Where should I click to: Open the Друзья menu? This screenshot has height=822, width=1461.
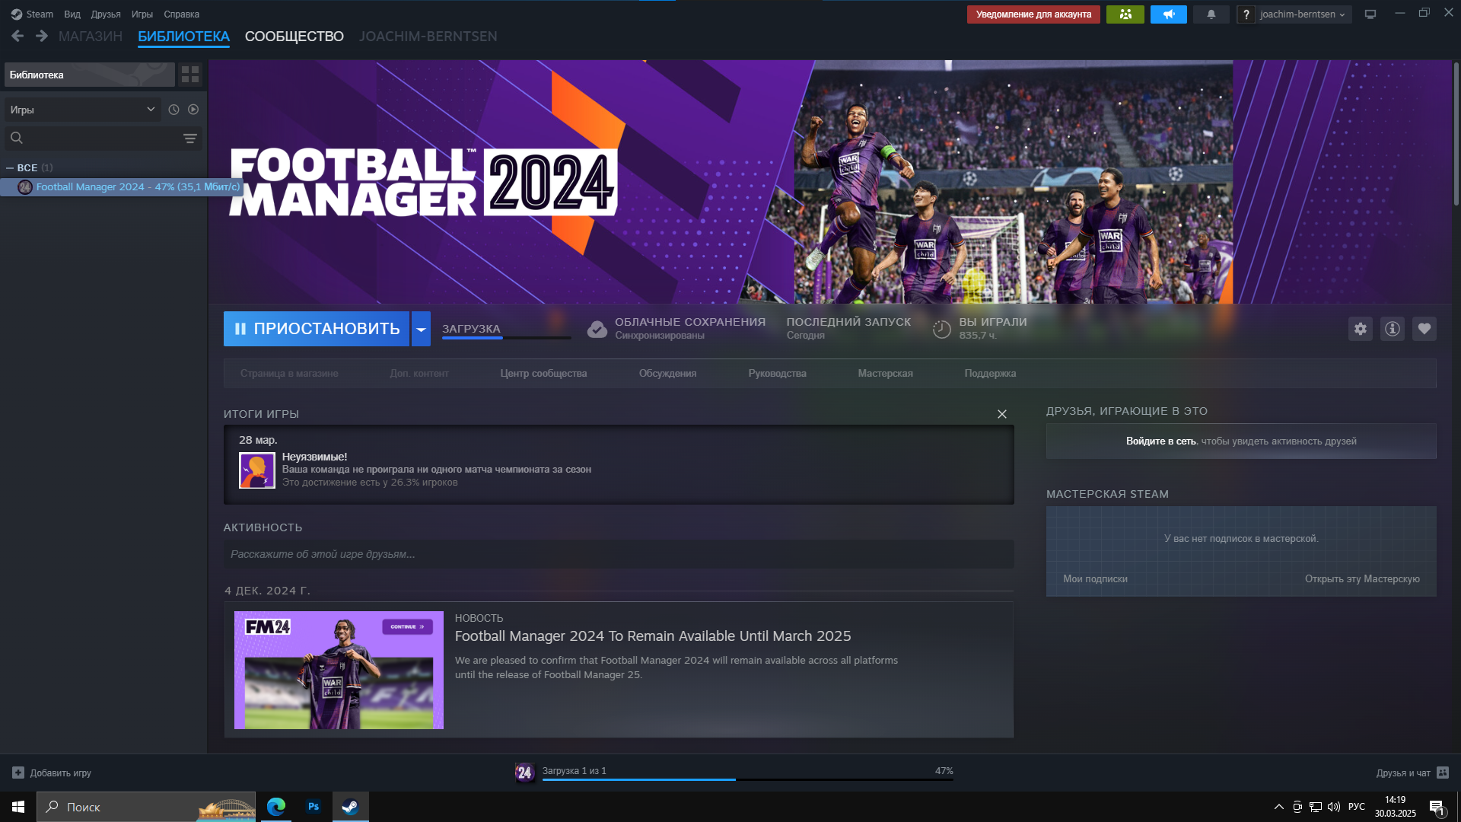[106, 14]
